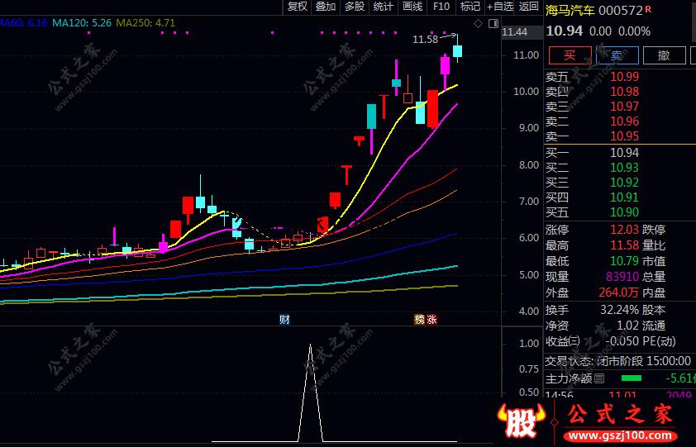Click the 榜 ranking marker on the chart
This screenshot has height=447, width=696.
coord(419,319)
